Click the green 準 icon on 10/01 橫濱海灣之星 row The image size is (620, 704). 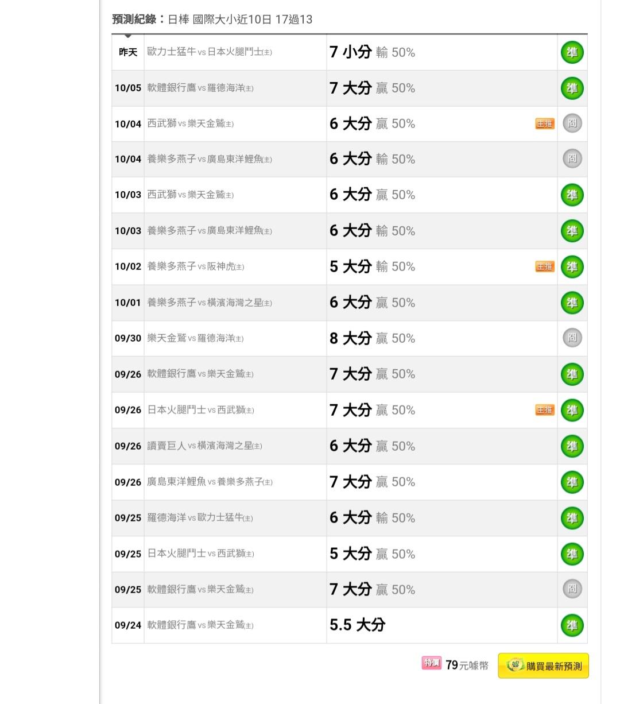[x=572, y=303]
